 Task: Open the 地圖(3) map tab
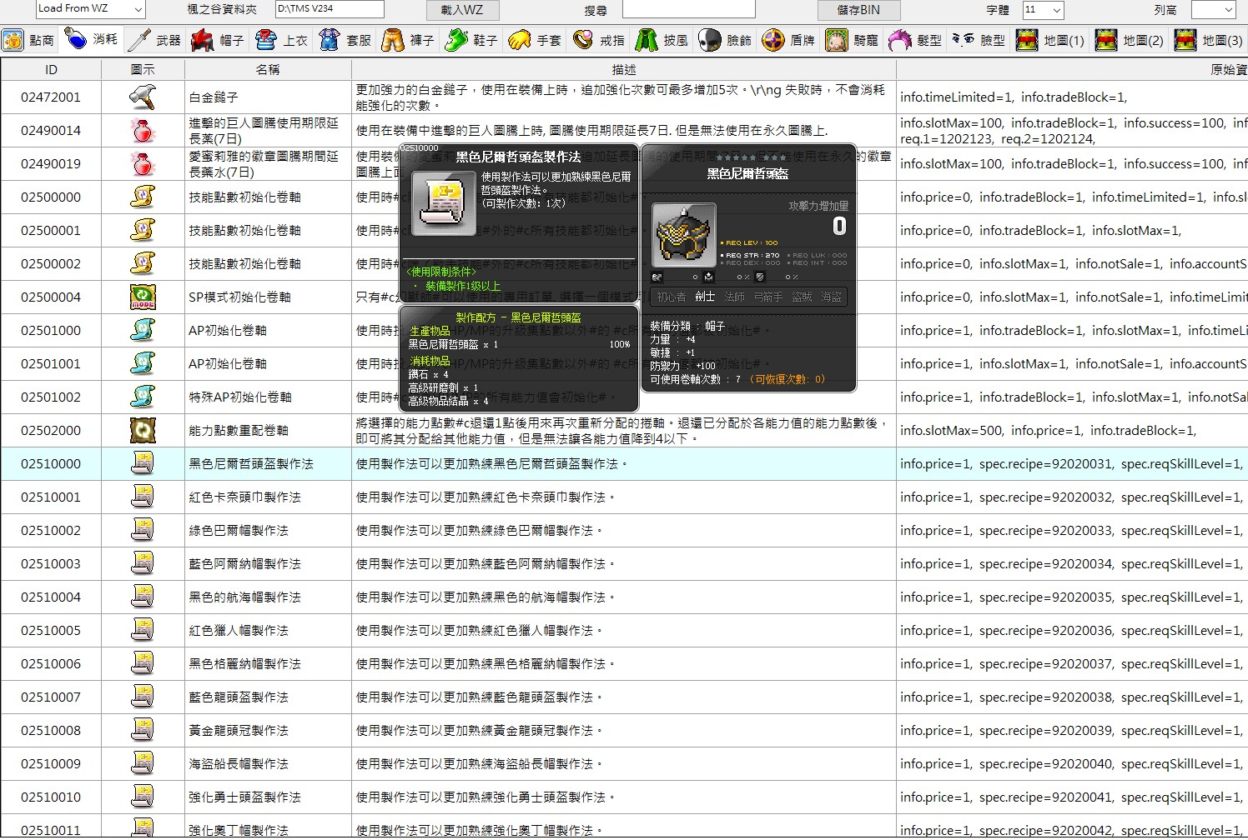[1208, 40]
